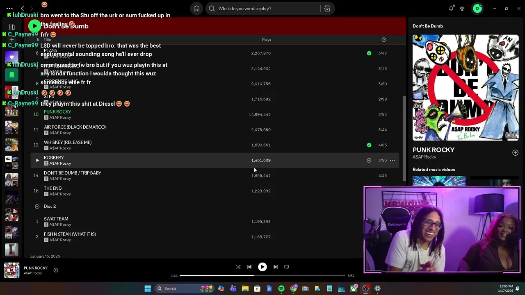525x295 pixels.
Task: Open File Explorer from the taskbar
Action: click(245, 288)
